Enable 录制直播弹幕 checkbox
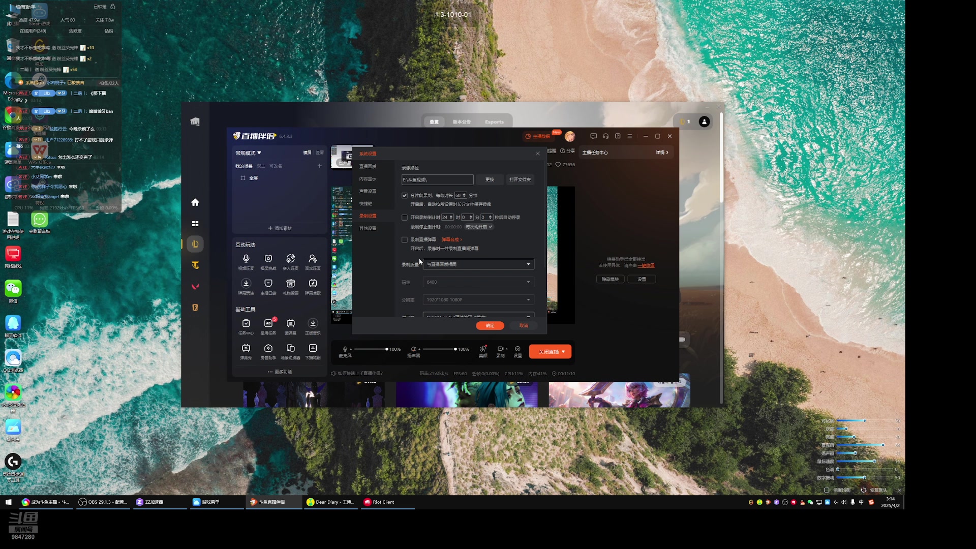This screenshot has height=549, width=976. (x=405, y=240)
